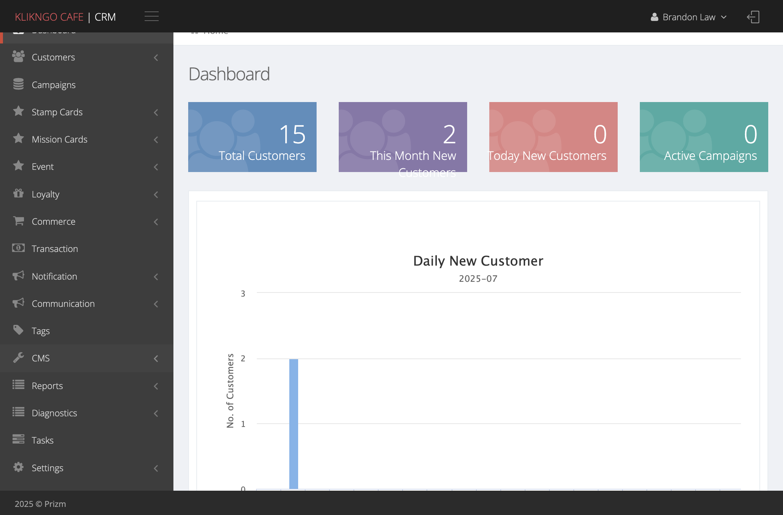Click the logout icon in top bar

753,17
